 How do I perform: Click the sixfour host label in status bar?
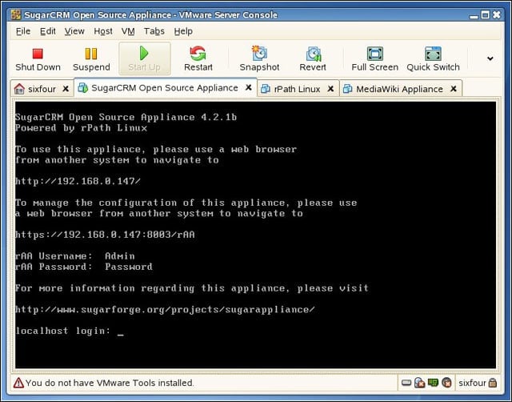pos(472,383)
